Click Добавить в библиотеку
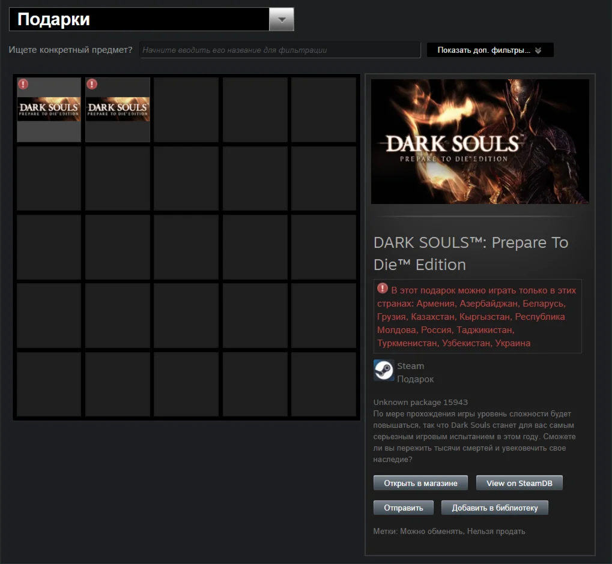This screenshot has width=612, height=564. click(494, 507)
